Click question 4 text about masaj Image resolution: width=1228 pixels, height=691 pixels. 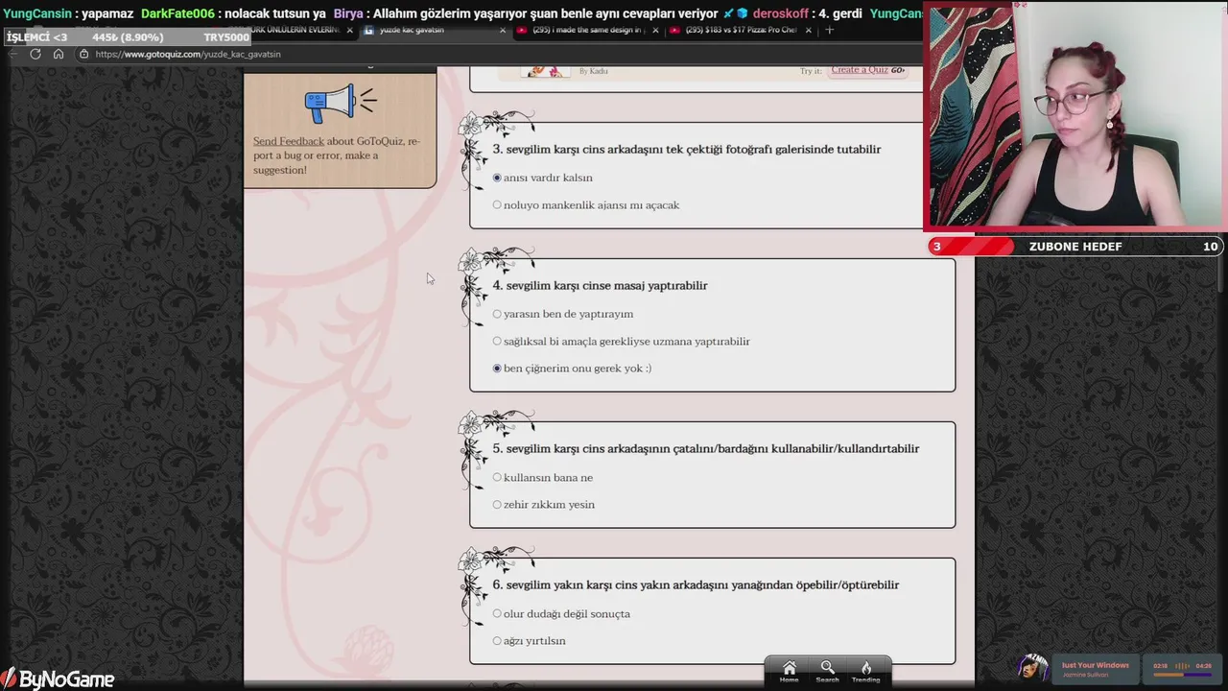[600, 285]
